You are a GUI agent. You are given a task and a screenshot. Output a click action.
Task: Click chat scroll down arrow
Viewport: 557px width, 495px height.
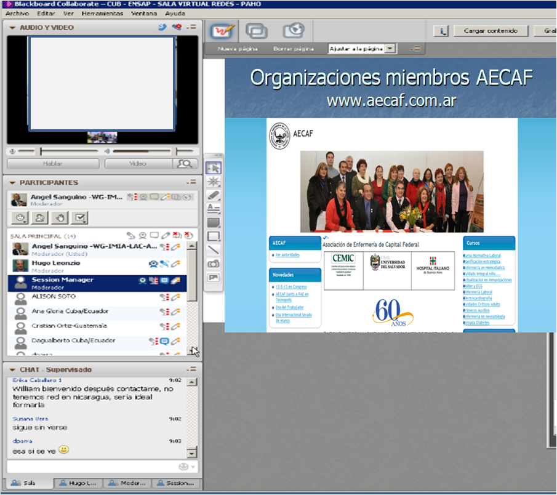coord(192,453)
